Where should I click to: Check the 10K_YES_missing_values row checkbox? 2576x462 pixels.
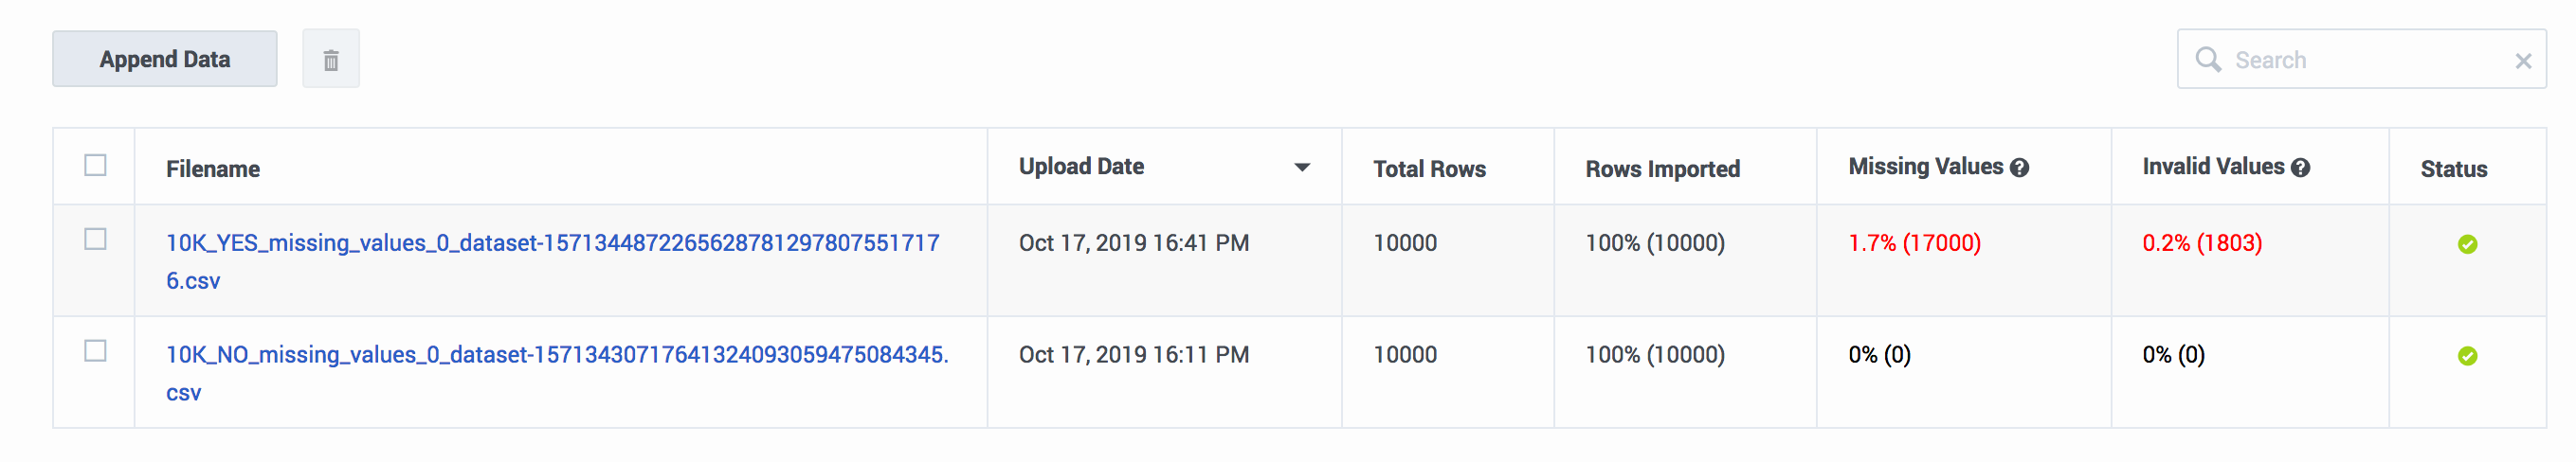tap(95, 240)
